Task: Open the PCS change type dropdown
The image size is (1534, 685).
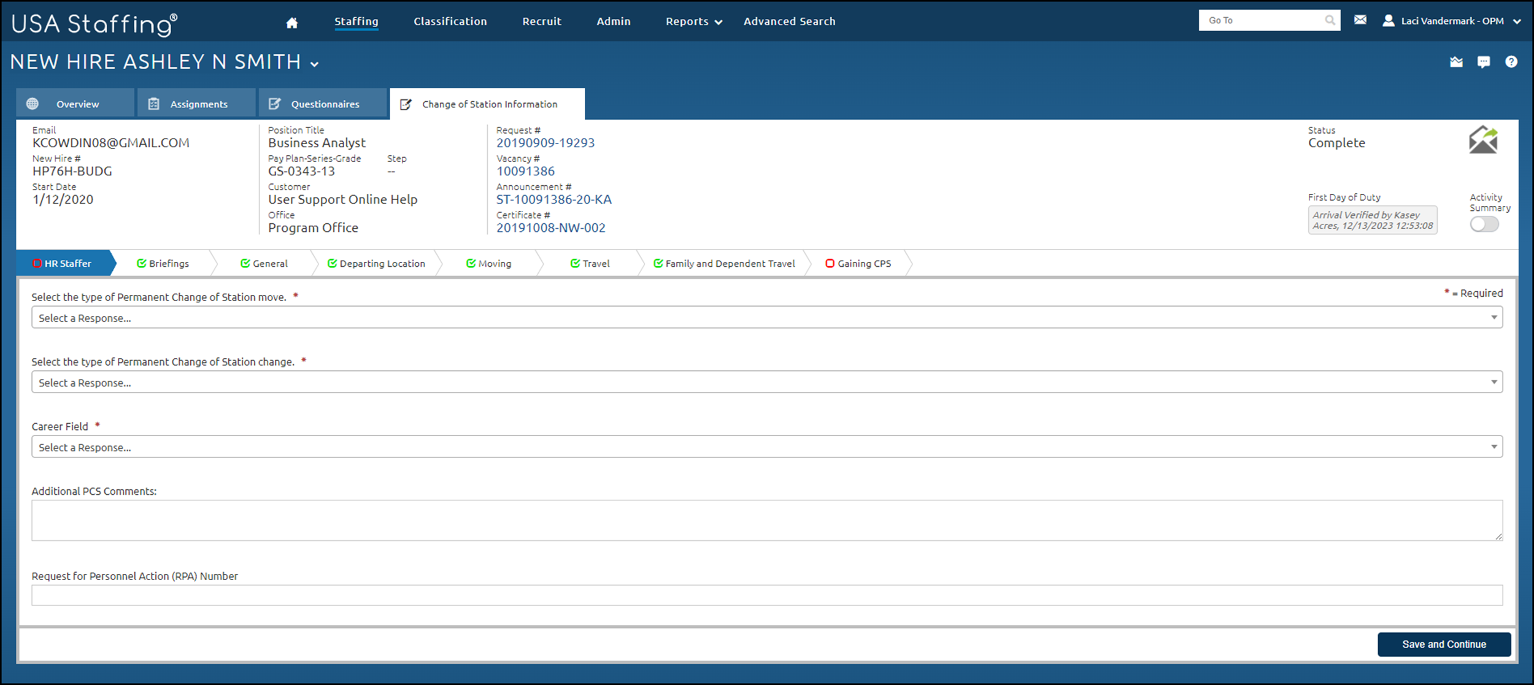Action: coord(767,382)
